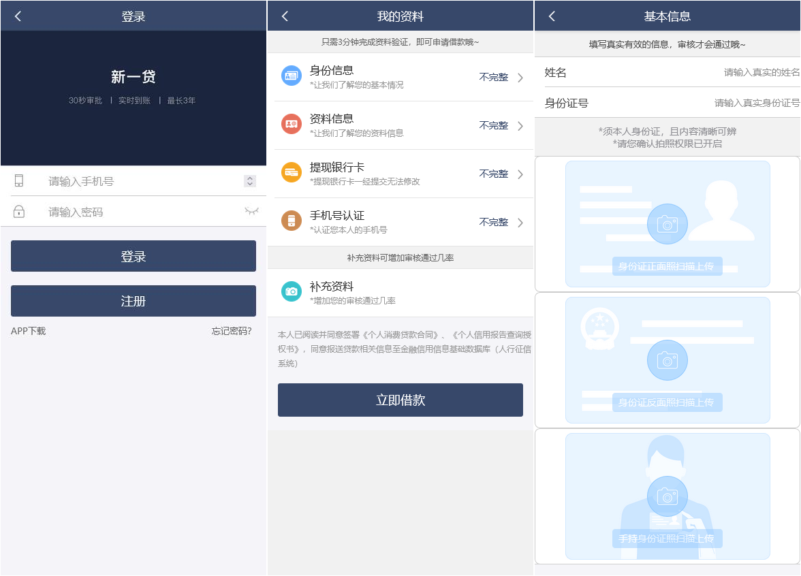This screenshot has height=576, width=801.
Task: Click the lock icon beside 请输入密码
Action: pyautogui.click(x=19, y=211)
